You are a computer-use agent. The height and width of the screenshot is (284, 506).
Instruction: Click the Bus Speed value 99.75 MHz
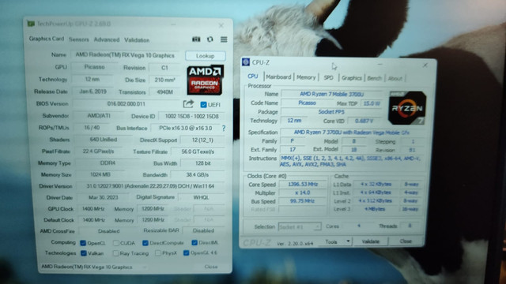303,201
